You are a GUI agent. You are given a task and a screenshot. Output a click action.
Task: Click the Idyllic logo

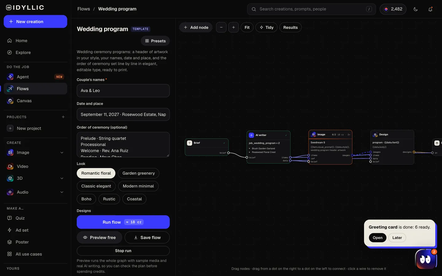tap(25, 8)
